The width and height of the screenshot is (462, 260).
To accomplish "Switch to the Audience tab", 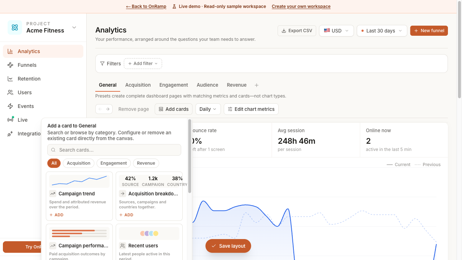I will coord(207,85).
